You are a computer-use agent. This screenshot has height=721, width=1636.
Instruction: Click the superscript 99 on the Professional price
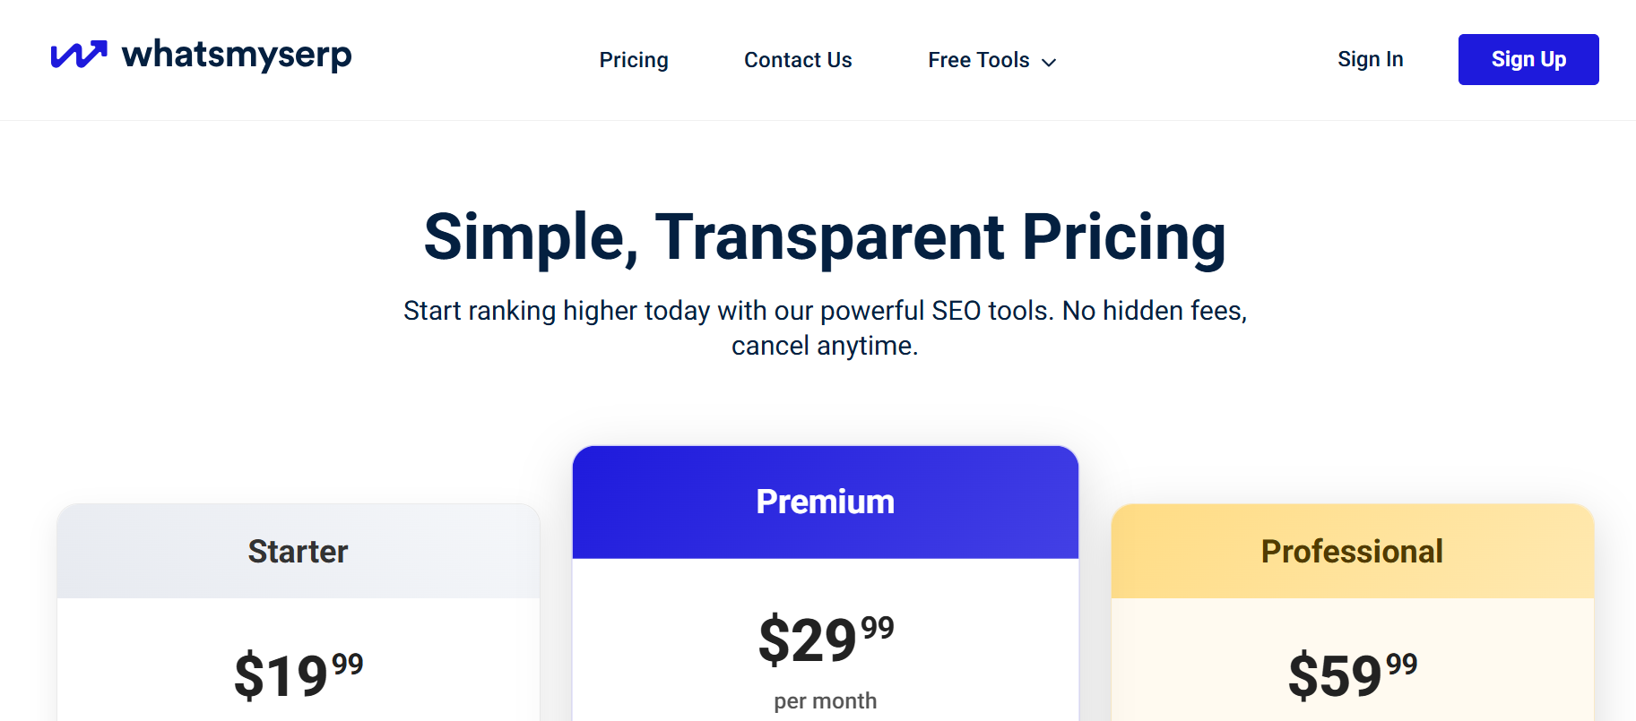tap(1402, 664)
